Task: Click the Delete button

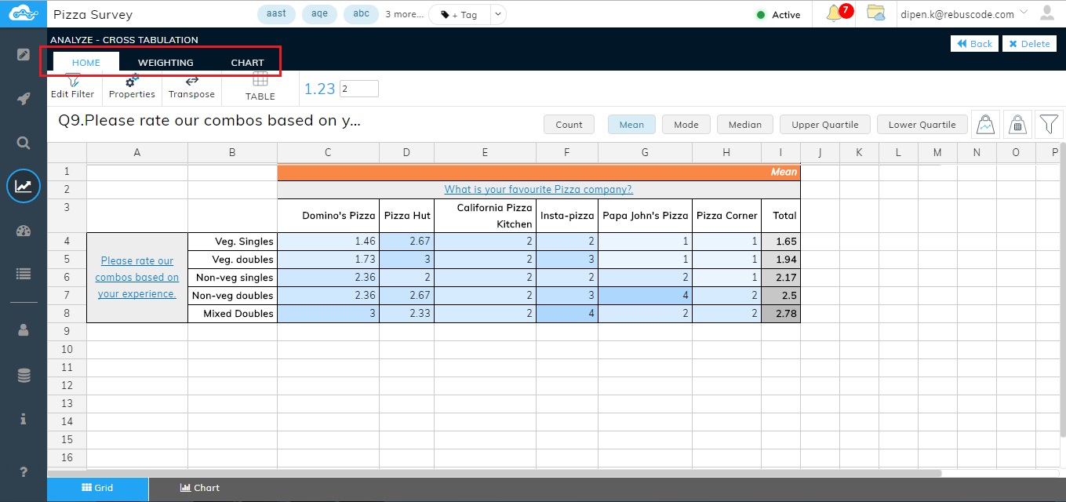Action: click(x=1030, y=43)
